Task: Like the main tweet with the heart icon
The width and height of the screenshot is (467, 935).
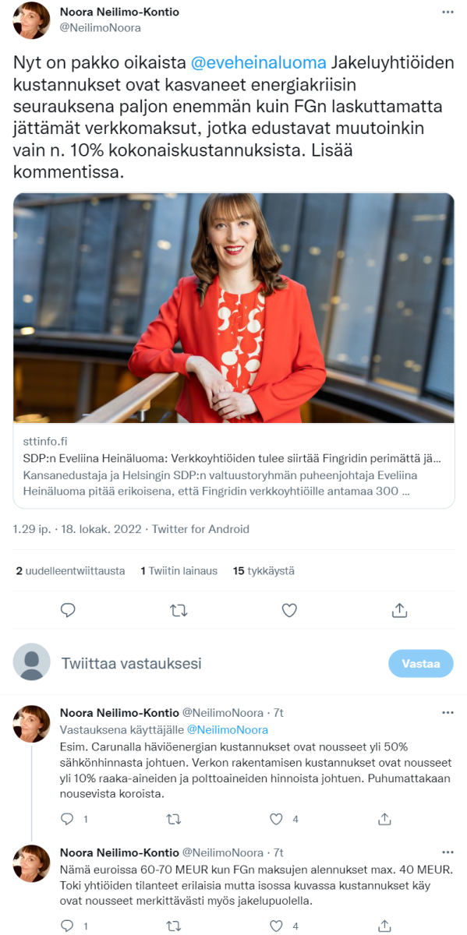Action: 289,610
